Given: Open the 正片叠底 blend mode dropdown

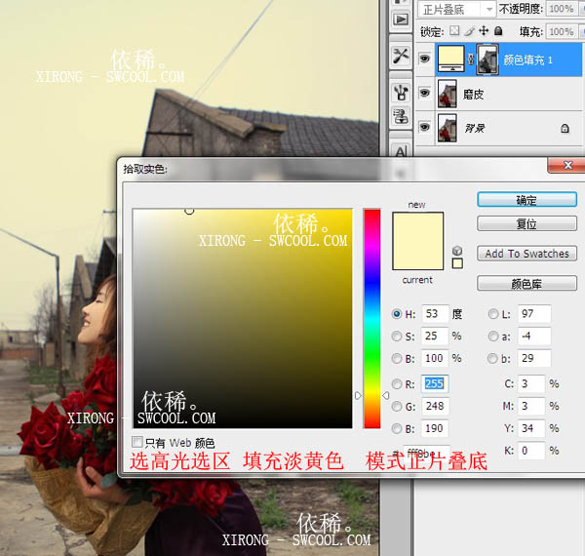Looking at the screenshot, I should coord(455,9).
